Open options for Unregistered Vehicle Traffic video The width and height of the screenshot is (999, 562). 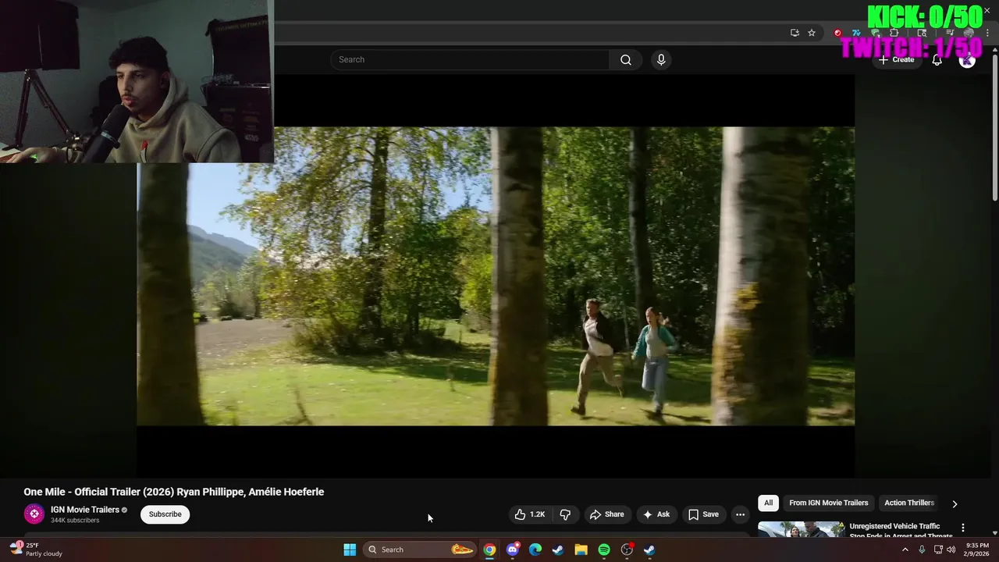(x=962, y=528)
